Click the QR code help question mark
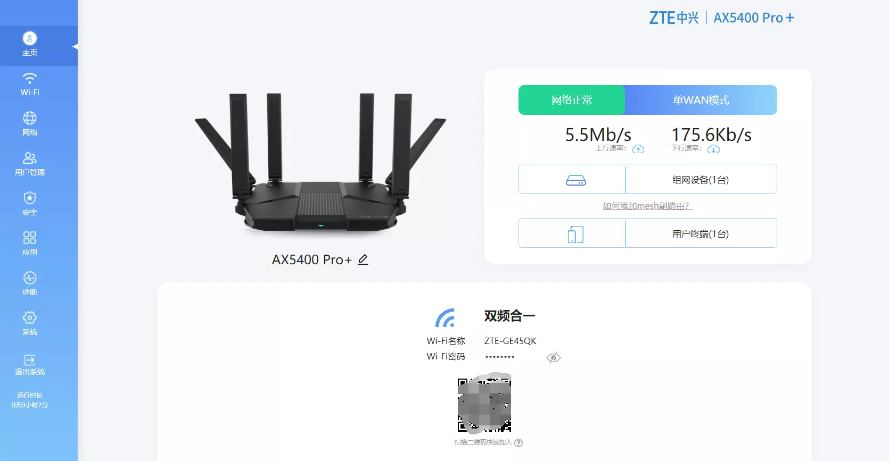Viewport: 889px width, 461px height. (x=518, y=442)
